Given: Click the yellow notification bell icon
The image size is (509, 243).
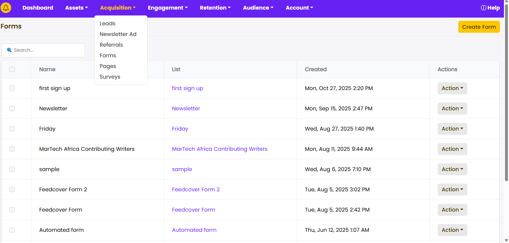Looking at the screenshot, I should pos(6,8).
